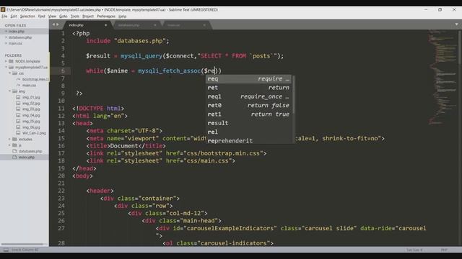Choose 'ret0 return false' suggestion
Viewport: 462px width, 259px height.
[x=248, y=105]
